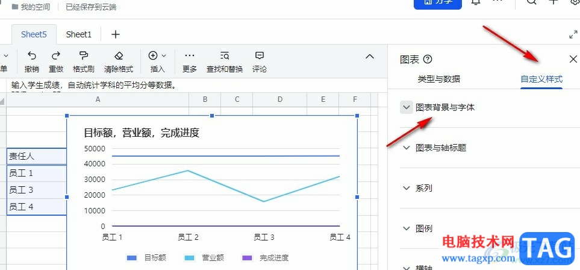
Task: Click the 50000 axis label
Action: (x=95, y=148)
